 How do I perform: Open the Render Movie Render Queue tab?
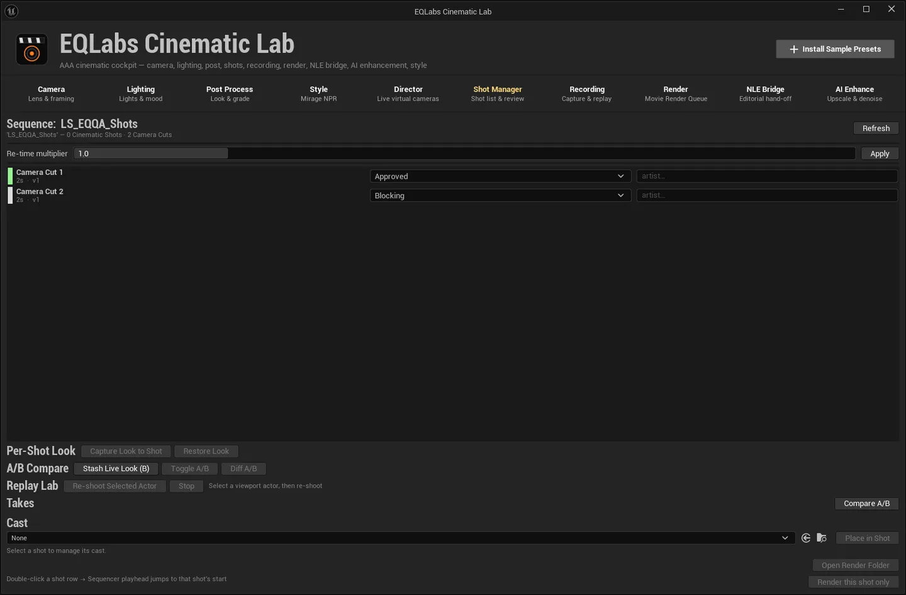(676, 94)
